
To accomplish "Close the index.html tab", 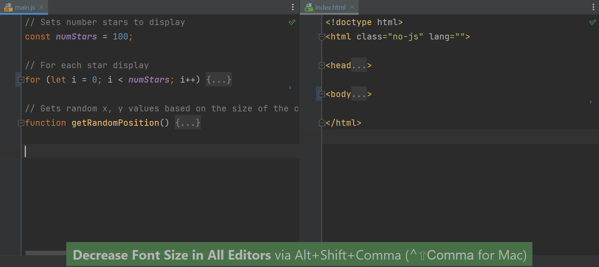I will click(352, 7).
